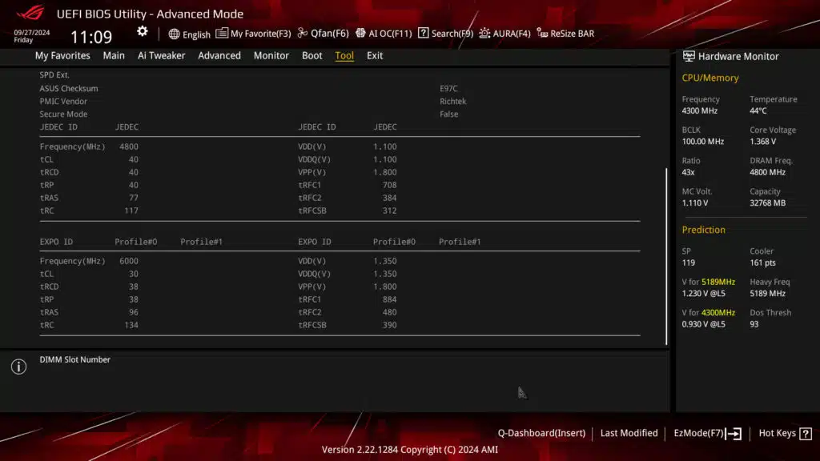View Last Modified changes
Image resolution: width=820 pixels, height=461 pixels.
pyautogui.click(x=629, y=433)
